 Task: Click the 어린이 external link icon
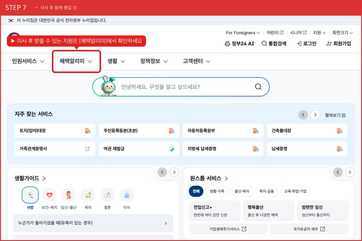tap(281, 32)
